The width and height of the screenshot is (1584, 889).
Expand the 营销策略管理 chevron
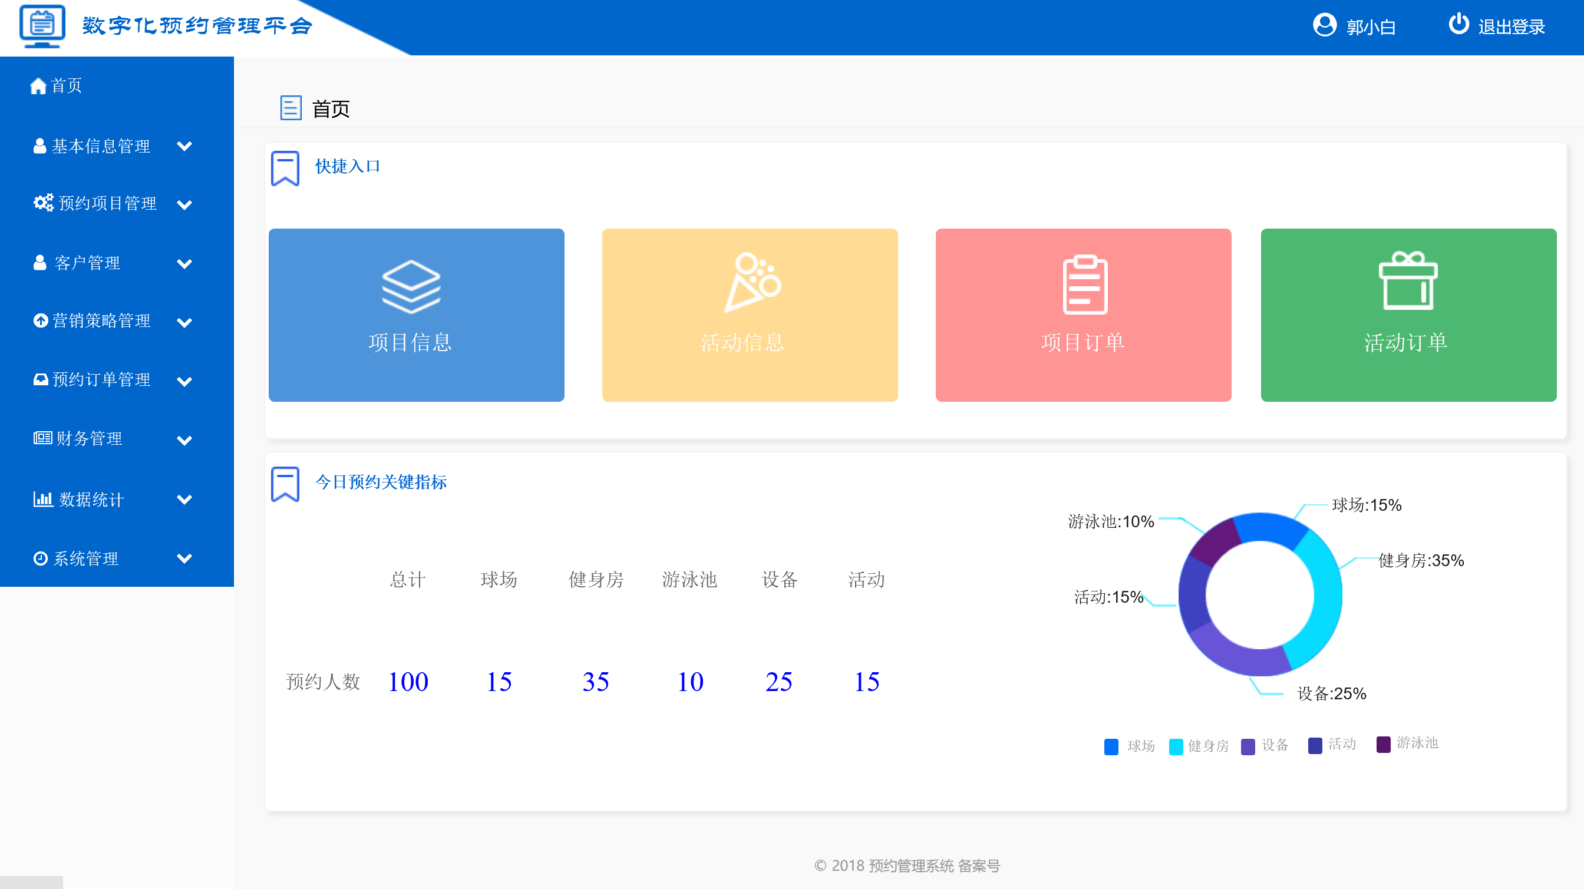point(184,322)
